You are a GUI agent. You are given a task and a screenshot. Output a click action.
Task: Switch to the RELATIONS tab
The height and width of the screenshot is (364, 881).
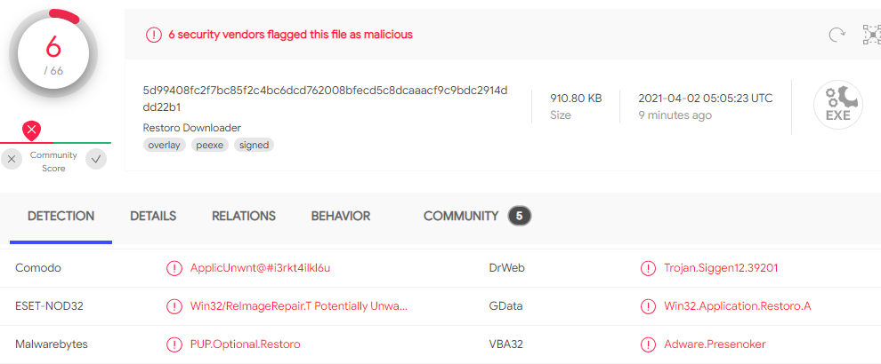click(243, 216)
